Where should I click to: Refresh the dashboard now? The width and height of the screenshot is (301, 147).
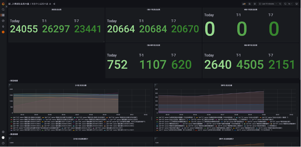pyautogui.click(x=285, y=4)
